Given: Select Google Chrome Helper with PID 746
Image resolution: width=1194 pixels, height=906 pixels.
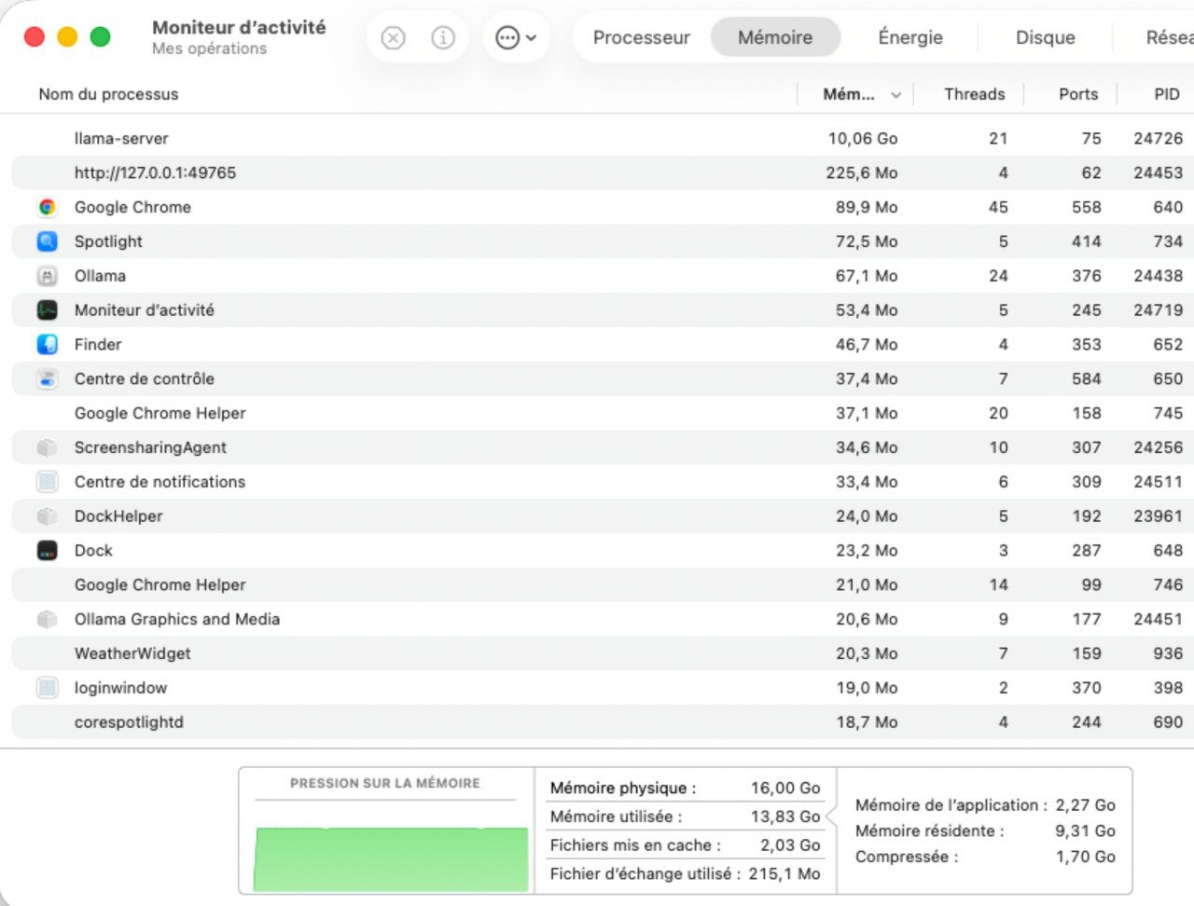Looking at the screenshot, I should pos(160,585).
